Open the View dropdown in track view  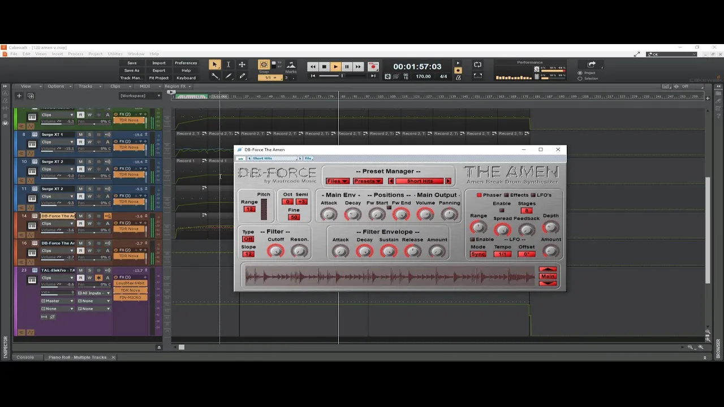click(x=28, y=86)
